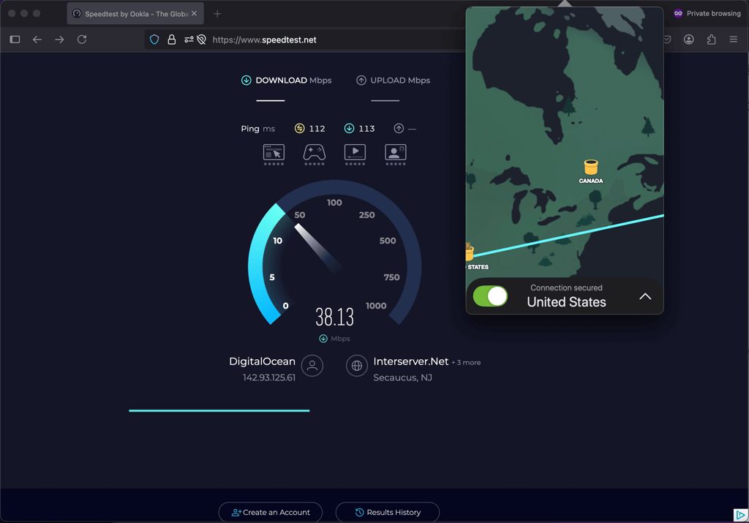Click the idle latency ping icon
This screenshot has height=523, width=749.
pyautogui.click(x=299, y=128)
